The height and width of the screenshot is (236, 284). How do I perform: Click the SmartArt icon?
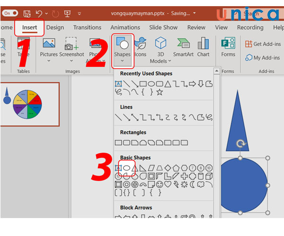[x=183, y=47]
